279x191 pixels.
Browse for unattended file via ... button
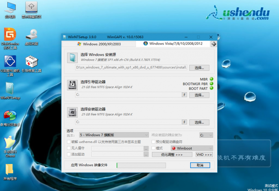[x=146, y=148]
